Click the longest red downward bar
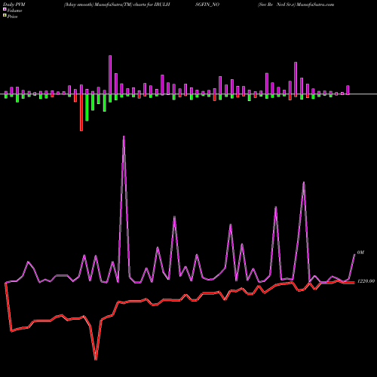 point(81,112)
